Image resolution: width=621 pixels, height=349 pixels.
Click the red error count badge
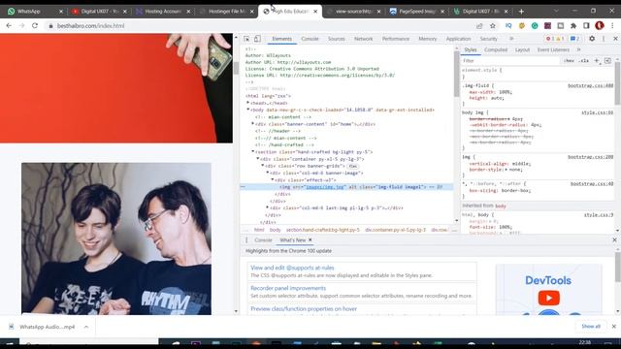point(550,39)
